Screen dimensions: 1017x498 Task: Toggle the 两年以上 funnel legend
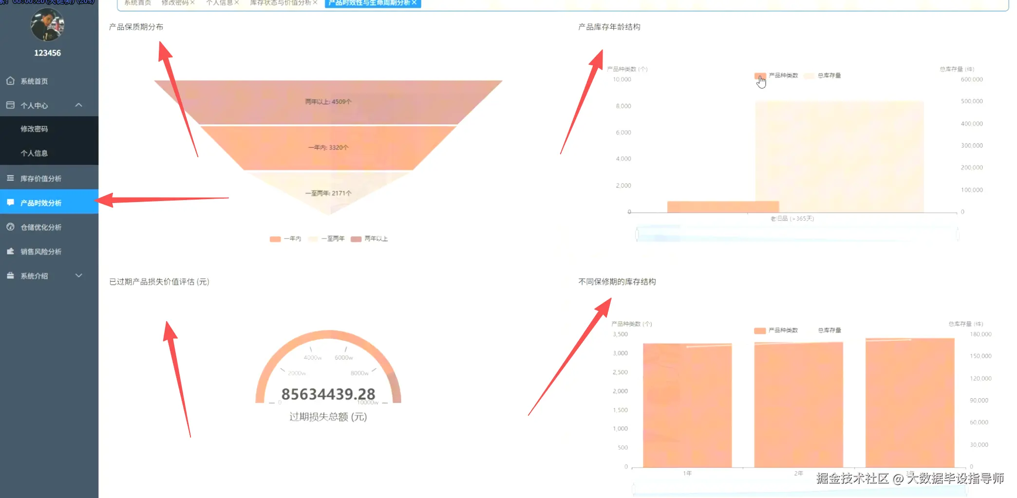tap(369, 239)
